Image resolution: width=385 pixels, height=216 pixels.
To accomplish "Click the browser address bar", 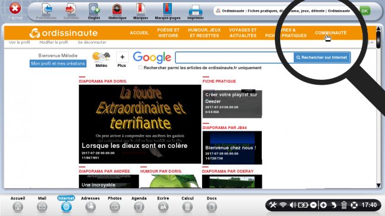I will tap(286, 11).
